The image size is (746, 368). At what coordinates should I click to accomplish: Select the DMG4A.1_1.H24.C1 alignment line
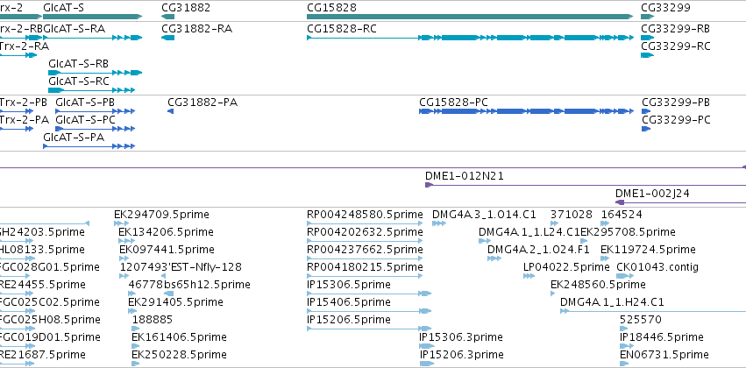[653, 311]
